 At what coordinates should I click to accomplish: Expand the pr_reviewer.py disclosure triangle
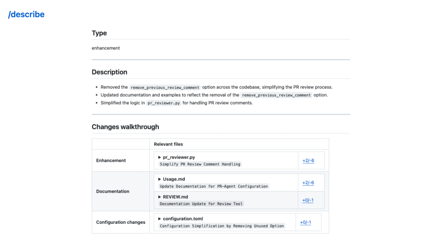coord(160,157)
